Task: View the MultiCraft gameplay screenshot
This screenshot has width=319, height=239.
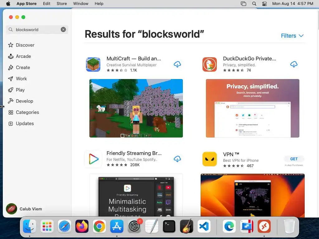Action: pyautogui.click(x=136, y=108)
